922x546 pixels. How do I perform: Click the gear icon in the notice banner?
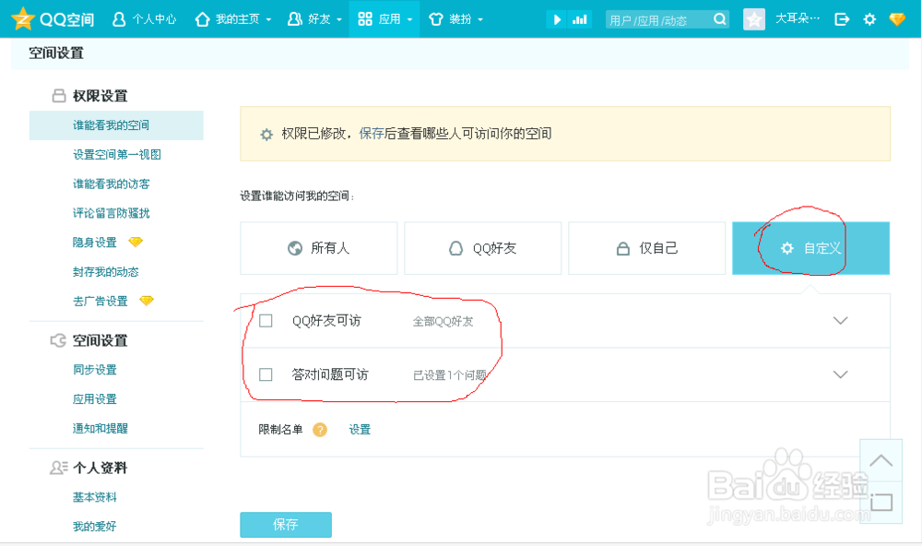pos(266,134)
